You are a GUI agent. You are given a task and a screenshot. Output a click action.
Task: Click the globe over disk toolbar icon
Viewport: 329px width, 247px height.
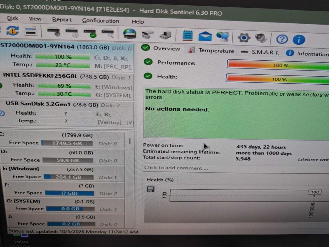click(x=130, y=34)
